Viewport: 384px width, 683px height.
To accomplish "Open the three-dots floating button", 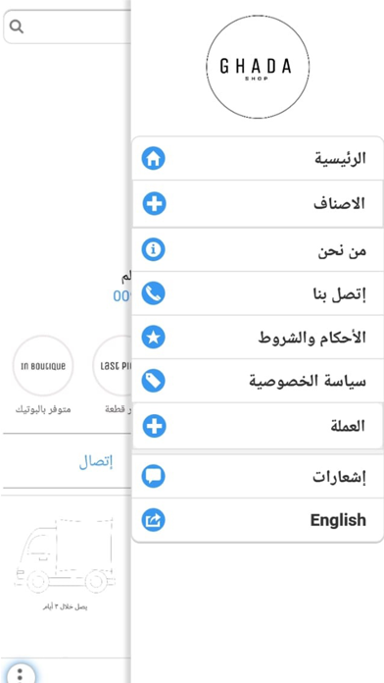I will (20, 672).
